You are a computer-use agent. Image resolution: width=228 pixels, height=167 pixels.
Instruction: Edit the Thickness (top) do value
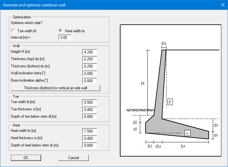pyautogui.click(x=89, y=59)
